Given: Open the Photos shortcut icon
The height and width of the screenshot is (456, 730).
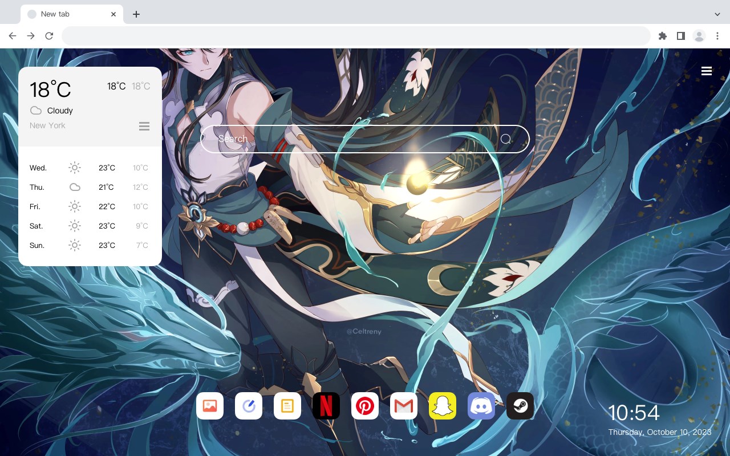Looking at the screenshot, I should [210, 406].
